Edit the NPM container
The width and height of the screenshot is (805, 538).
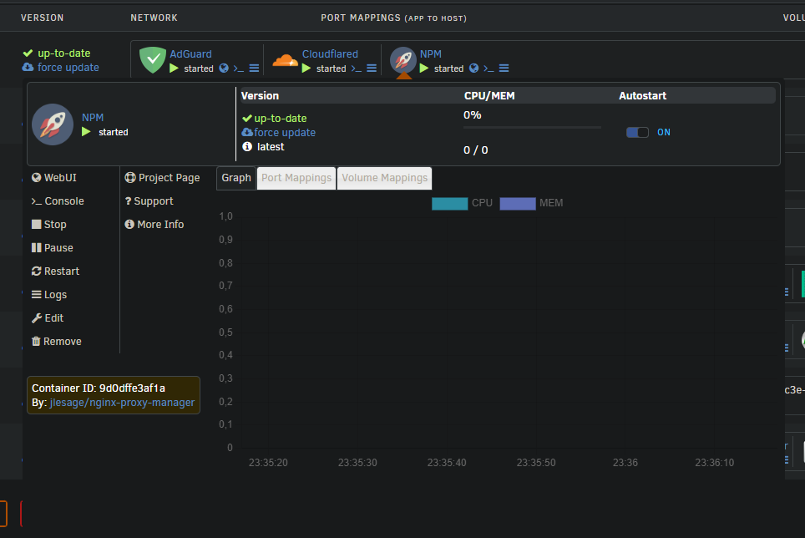click(48, 318)
